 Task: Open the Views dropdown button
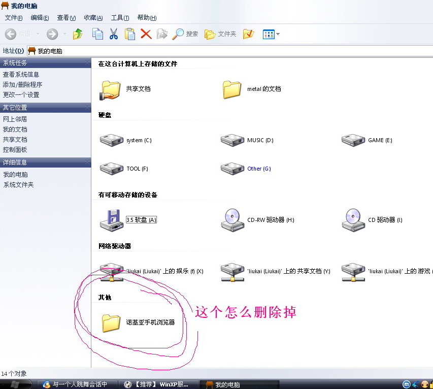coord(271,34)
